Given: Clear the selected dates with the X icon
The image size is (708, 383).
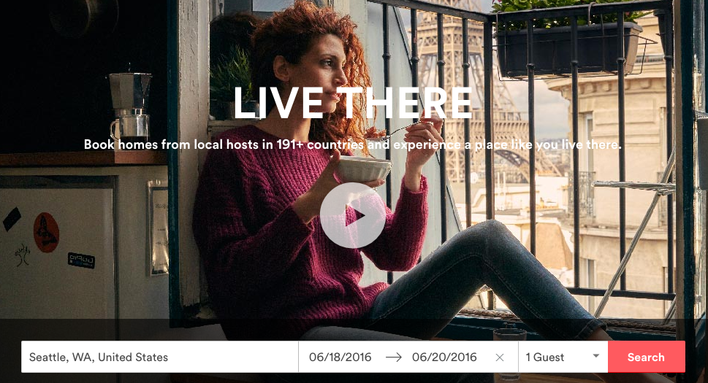Looking at the screenshot, I should pyautogui.click(x=499, y=357).
